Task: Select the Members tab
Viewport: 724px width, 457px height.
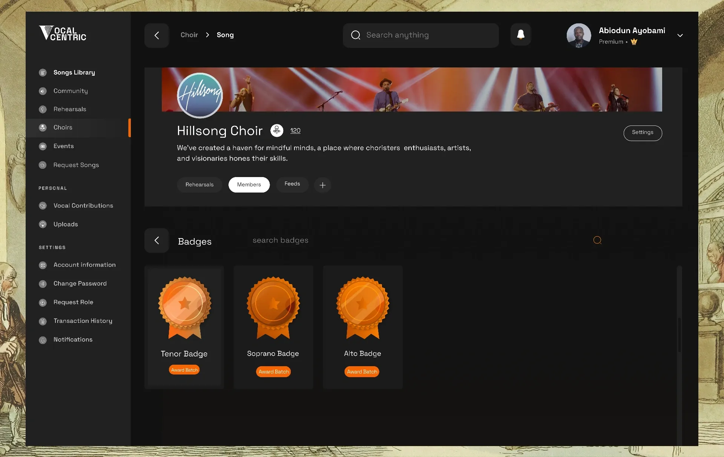Action: tap(249, 185)
